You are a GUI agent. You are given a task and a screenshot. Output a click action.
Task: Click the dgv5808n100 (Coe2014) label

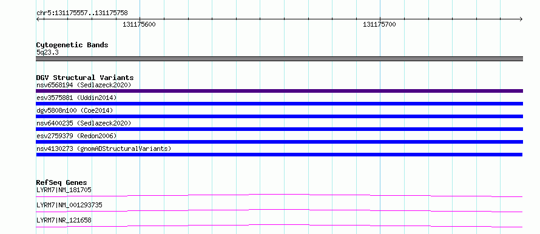click(75, 110)
